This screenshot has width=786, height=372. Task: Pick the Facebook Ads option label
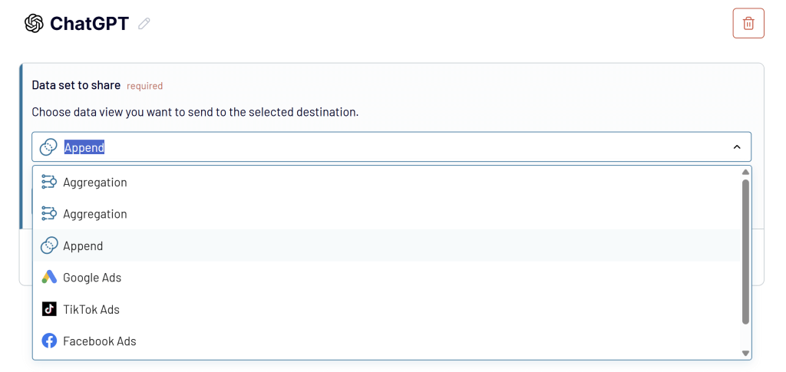[100, 341]
